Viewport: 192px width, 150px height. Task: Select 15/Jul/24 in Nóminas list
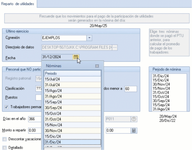click(x=73, y=79)
